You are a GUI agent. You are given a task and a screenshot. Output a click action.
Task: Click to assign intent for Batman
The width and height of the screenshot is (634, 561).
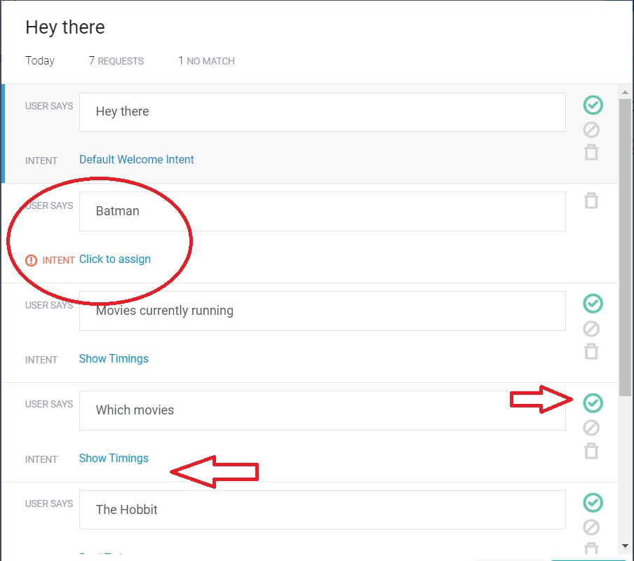coord(115,259)
